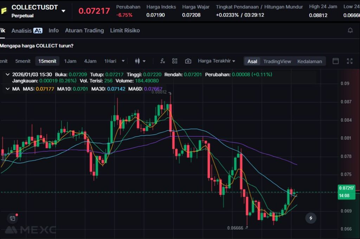
Task: Click the chart layout settings icon
Action: pos(175,61)
